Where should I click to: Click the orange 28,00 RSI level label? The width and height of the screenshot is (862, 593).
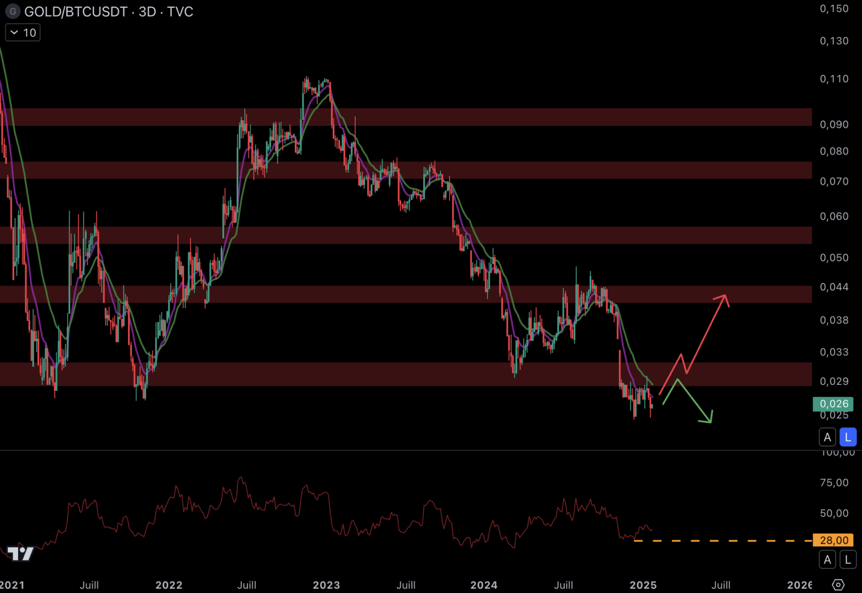pos(833,540)
